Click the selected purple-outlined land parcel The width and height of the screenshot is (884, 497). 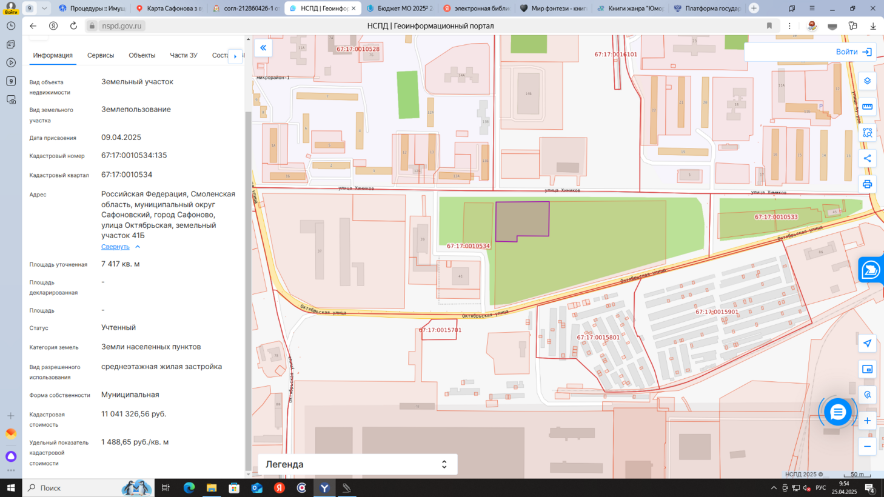(x=521, y=219)
